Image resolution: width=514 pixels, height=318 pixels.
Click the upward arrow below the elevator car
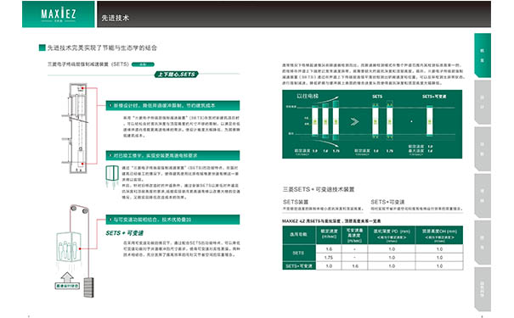[x=67, y=277]
